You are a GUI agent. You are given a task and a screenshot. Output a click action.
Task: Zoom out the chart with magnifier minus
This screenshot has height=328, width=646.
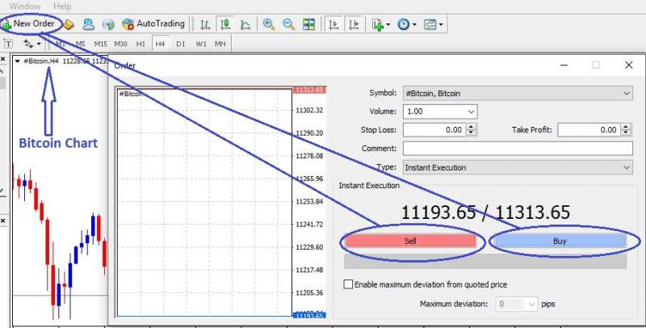point(288,24)
